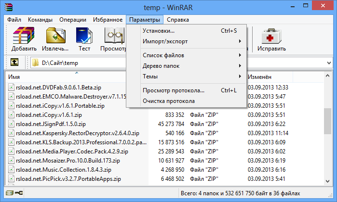Click the Исправить first-aid icon

pos(271,36)
